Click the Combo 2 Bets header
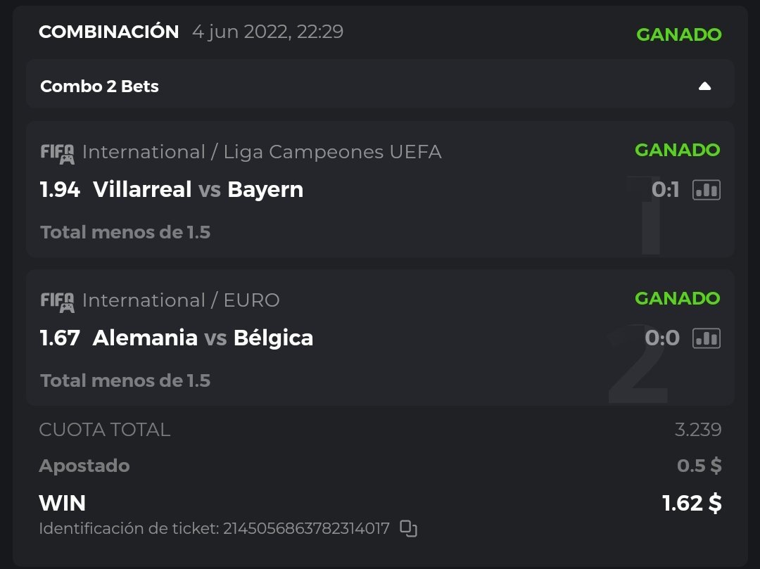Viewport: 760px width, 569px height. (100, 87)
